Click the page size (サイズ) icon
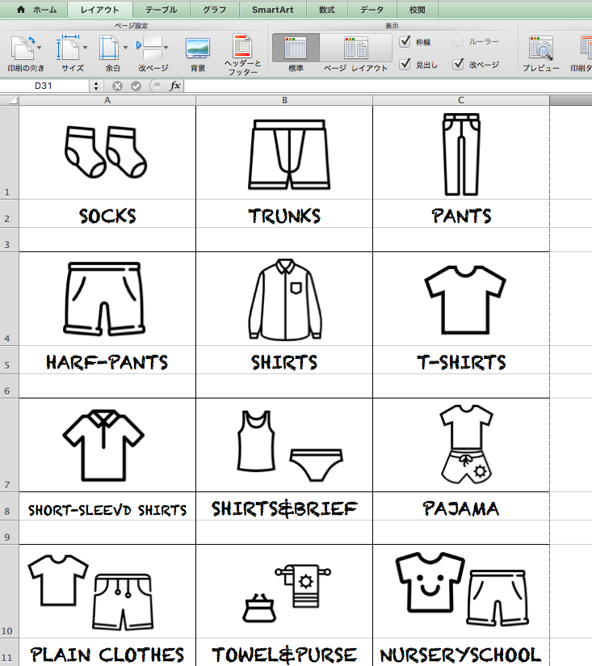 pyautogui.click(x=68, y=48)
